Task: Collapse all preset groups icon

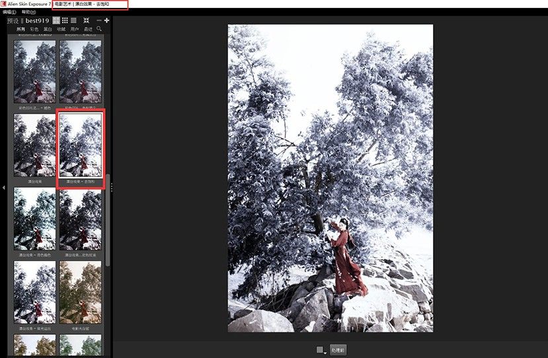Action: pos(87,20)
